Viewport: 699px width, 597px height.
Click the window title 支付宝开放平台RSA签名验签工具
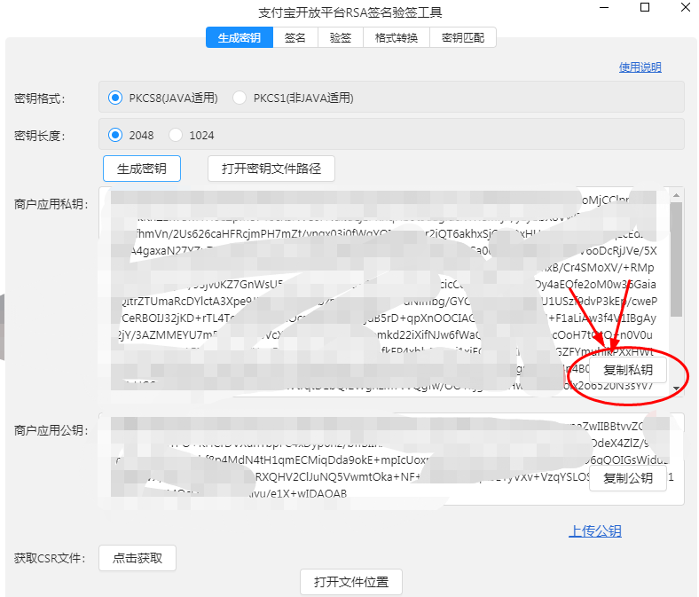(350, 12)
